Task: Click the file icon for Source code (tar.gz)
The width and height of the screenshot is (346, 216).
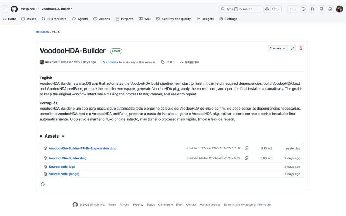Action: point(45,174)
